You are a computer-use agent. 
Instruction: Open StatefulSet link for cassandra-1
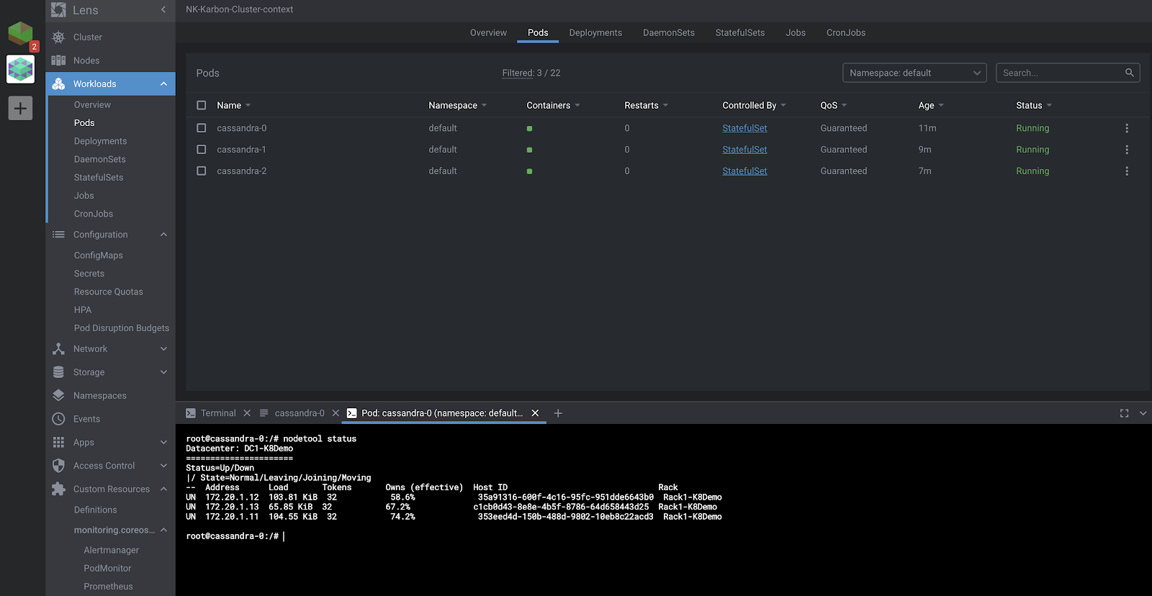(744, 150)
